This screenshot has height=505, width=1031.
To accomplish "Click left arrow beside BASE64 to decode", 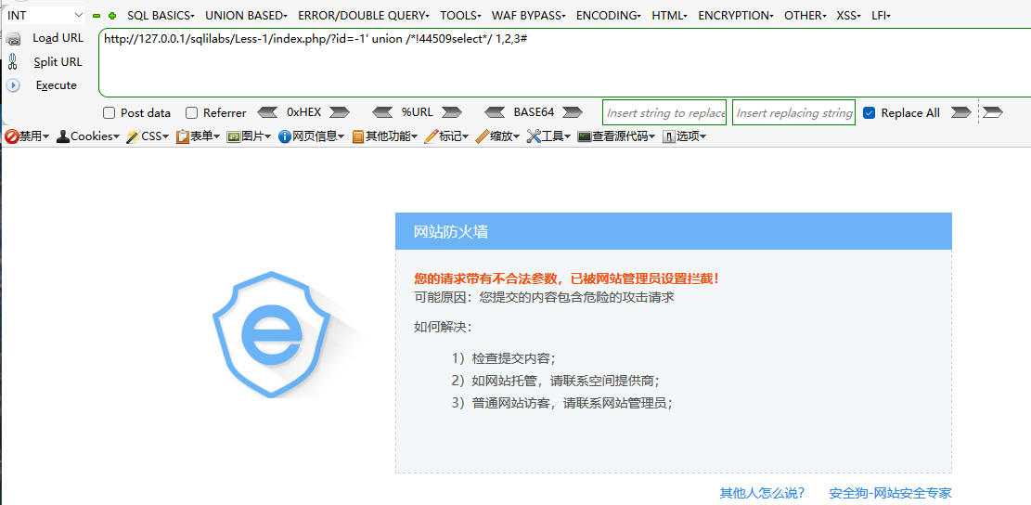I will coord(496,112).
